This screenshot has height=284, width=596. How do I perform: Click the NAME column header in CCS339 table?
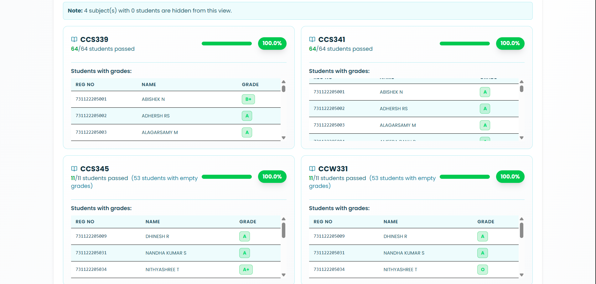[149, 85]
